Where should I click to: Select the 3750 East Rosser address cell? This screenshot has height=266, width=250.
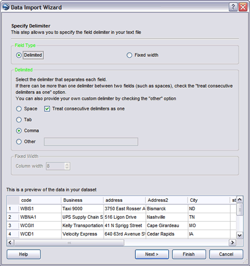click(x=124, y=209)
